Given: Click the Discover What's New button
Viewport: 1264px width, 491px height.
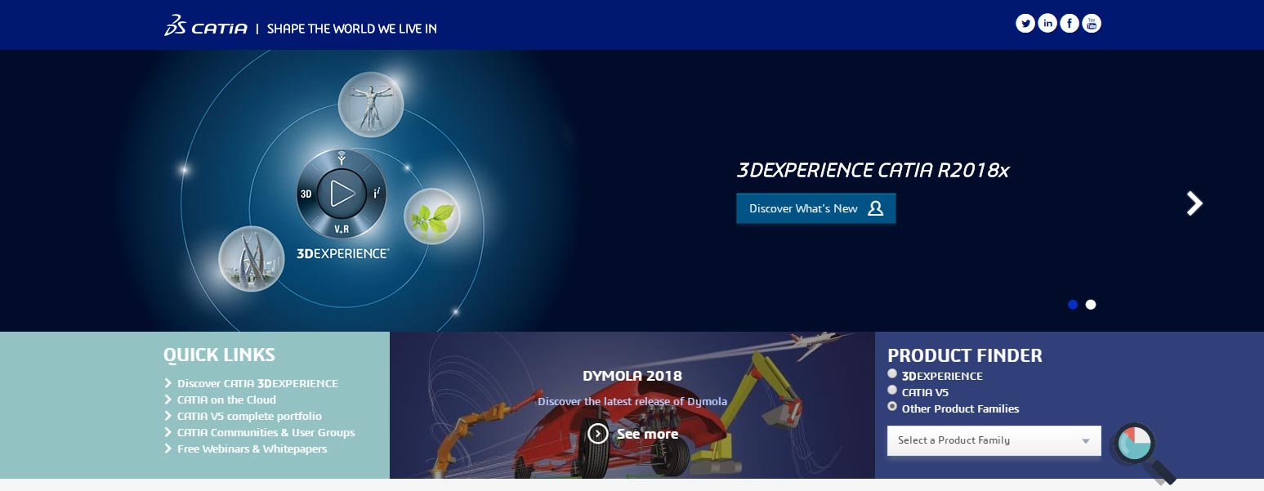Looking at the screenshot, I should tap(815, 208).
